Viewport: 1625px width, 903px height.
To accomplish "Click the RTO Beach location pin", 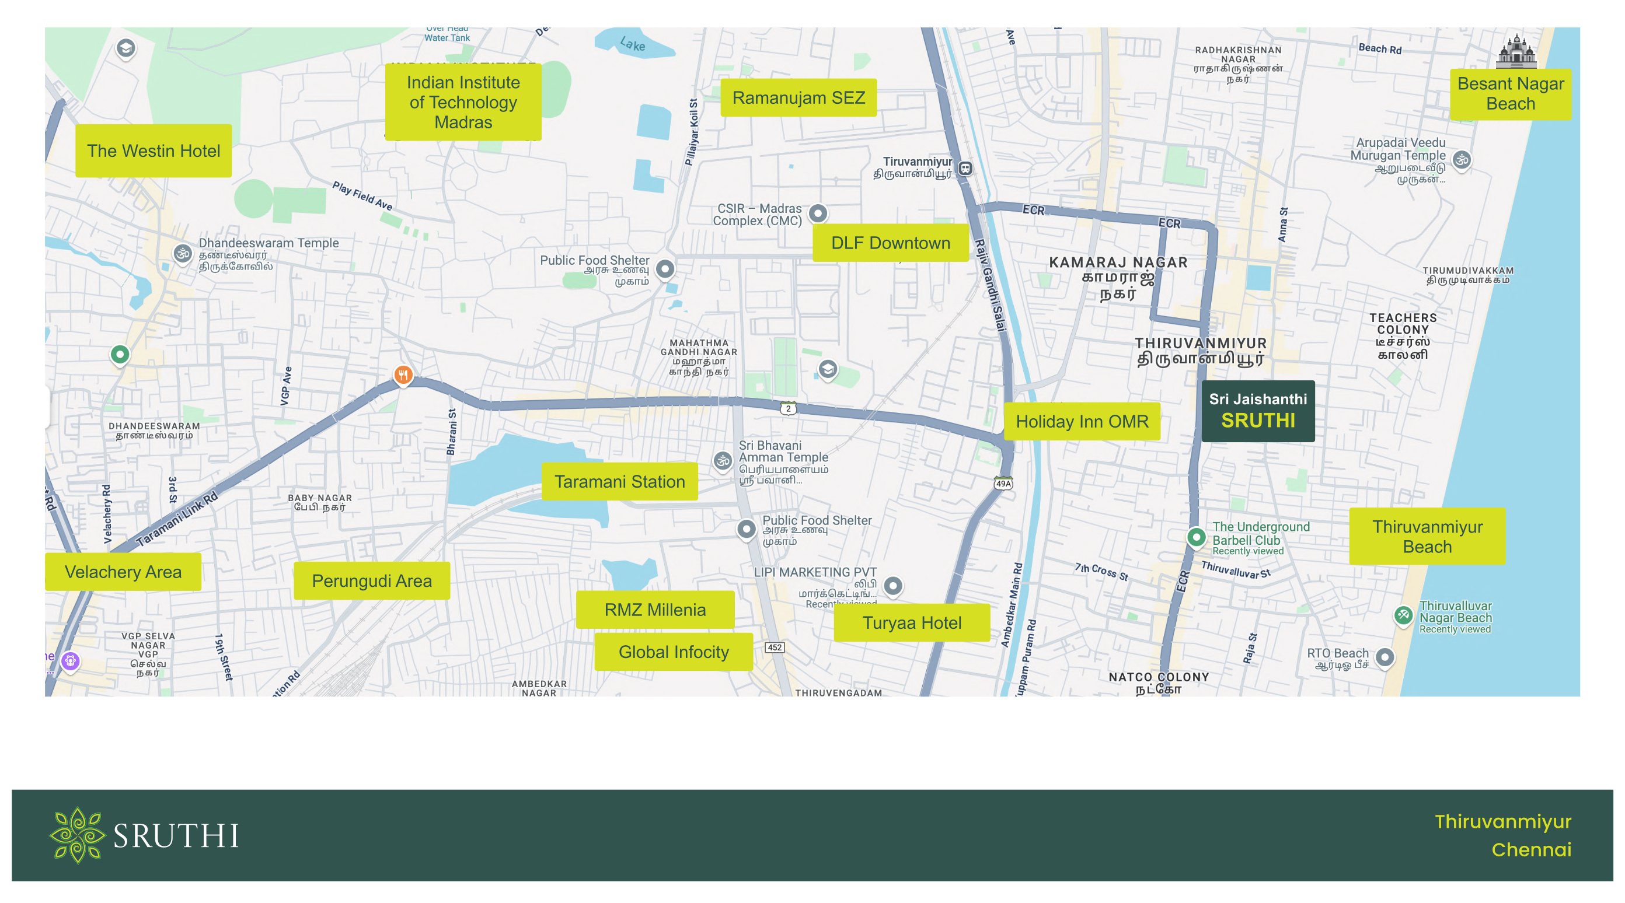I will coord(1385,657).
